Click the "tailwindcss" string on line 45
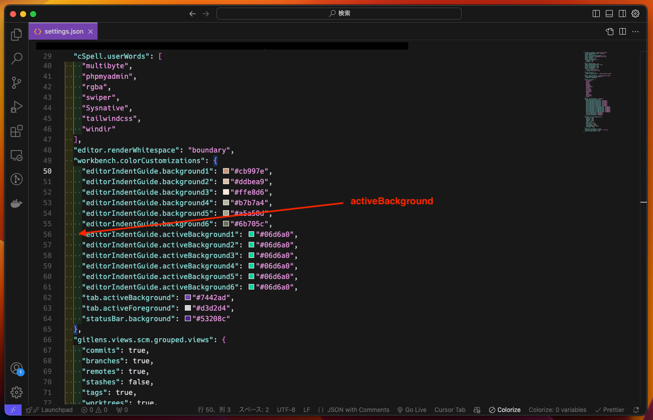This screenshot has height=420, width=653. (110, 118)
